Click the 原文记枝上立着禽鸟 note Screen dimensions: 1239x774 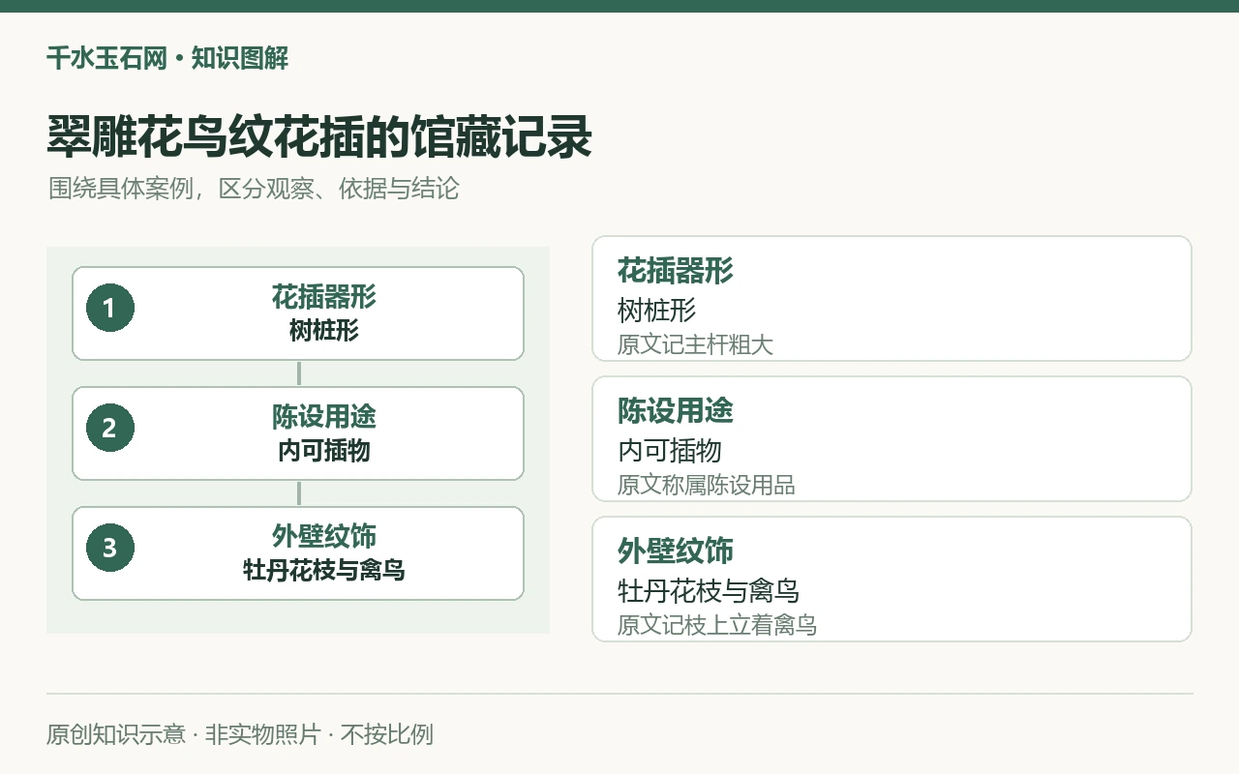pyautogui.click(x=717, y=625)
